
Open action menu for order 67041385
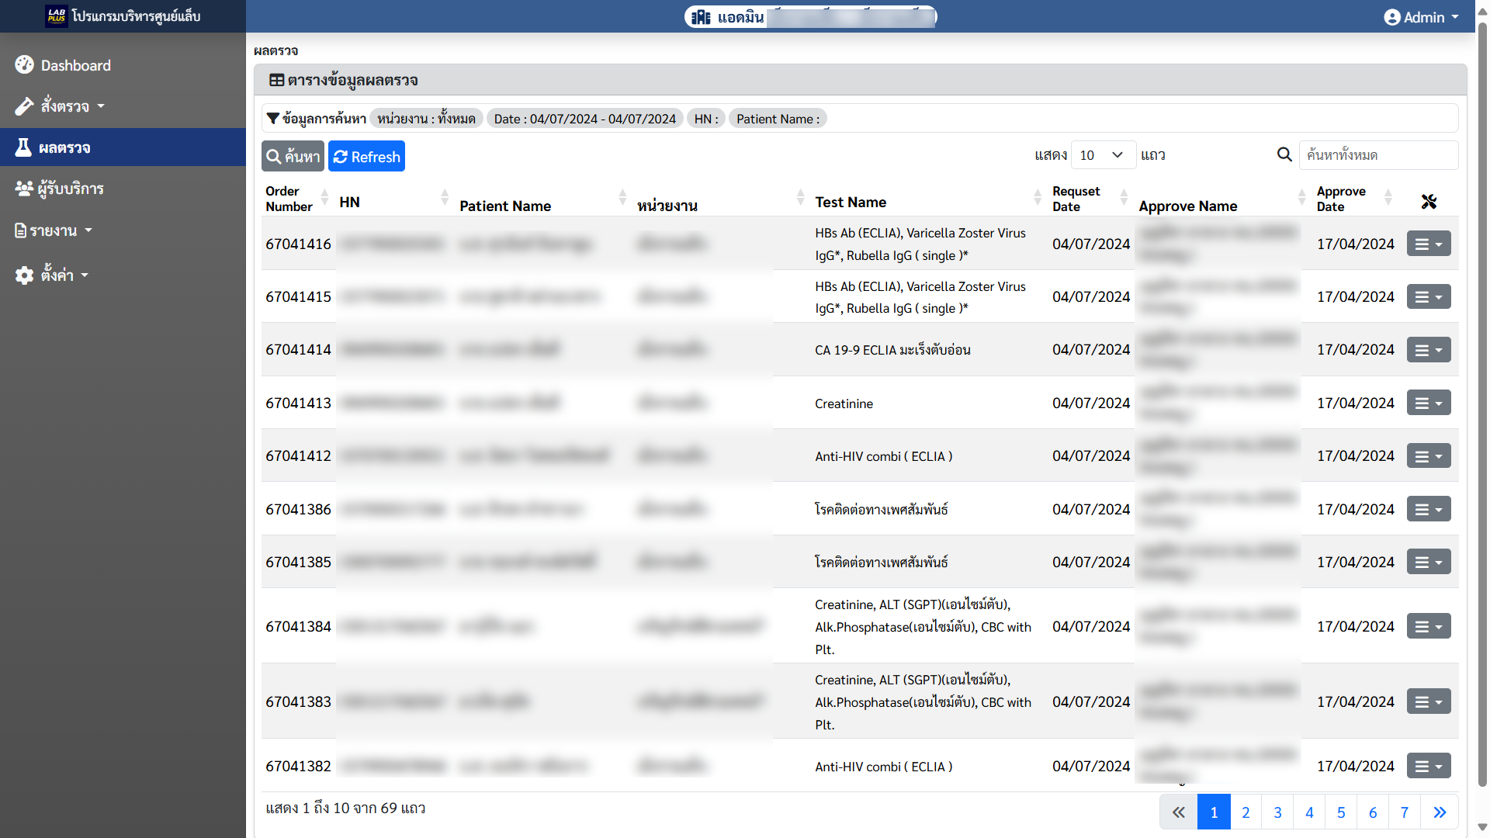[x=1429, y=562]
